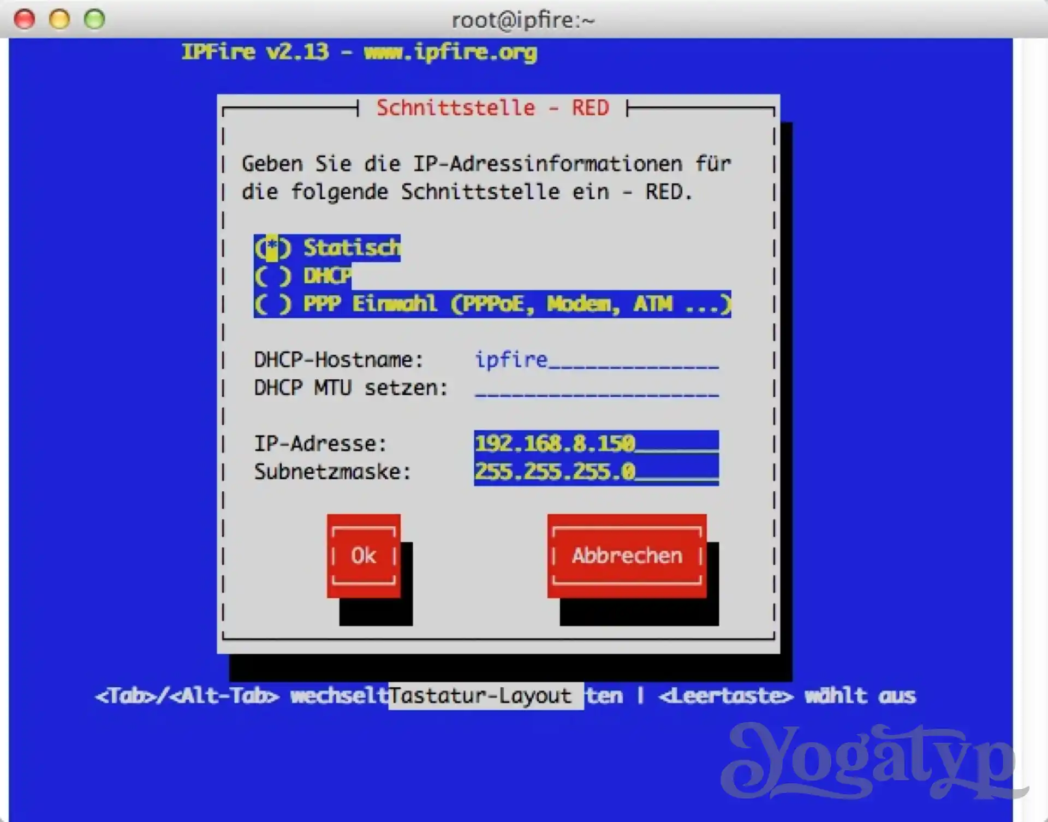Click the Subnetzmaske field with 255.255.255.0
Image resolution: width=1048 pixels, height=822 pixels.
(x=597, y=471)
